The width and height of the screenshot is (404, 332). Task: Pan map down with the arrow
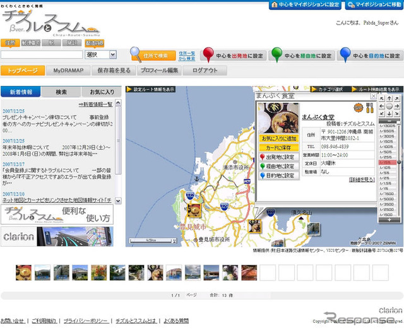pyautogui.click(x=389, y=114)
